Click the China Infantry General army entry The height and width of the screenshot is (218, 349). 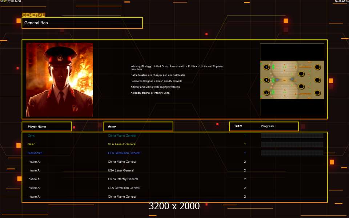tap(123, 179)
